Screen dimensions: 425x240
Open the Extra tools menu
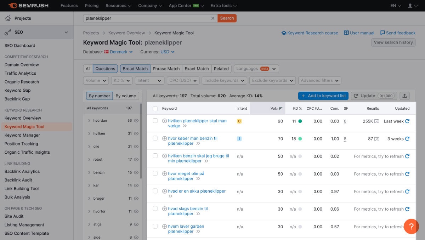coord(223,6)
